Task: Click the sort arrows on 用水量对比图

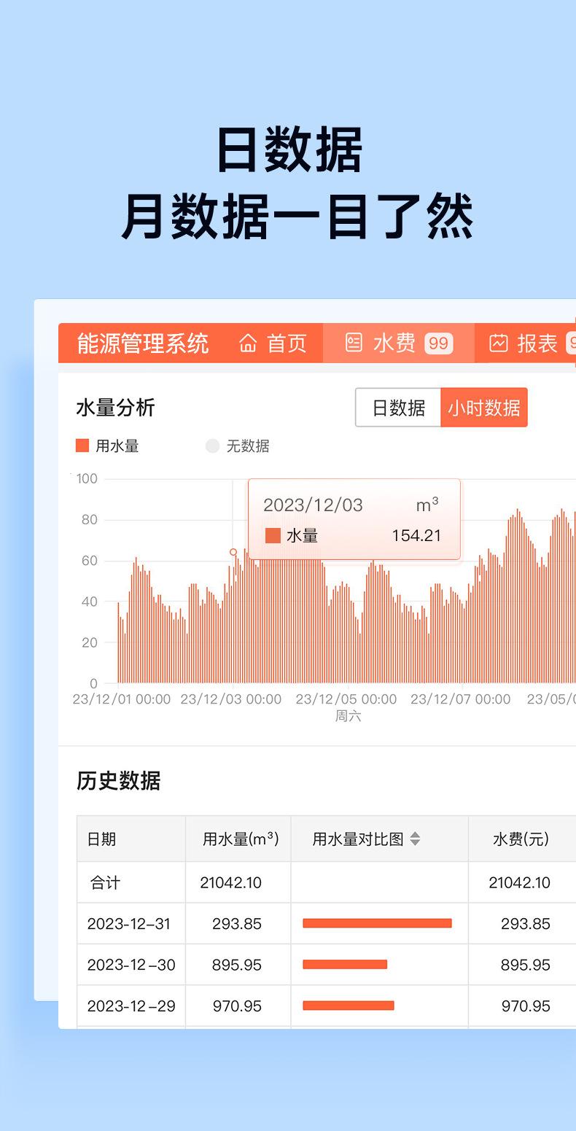Action: point(415,839)
